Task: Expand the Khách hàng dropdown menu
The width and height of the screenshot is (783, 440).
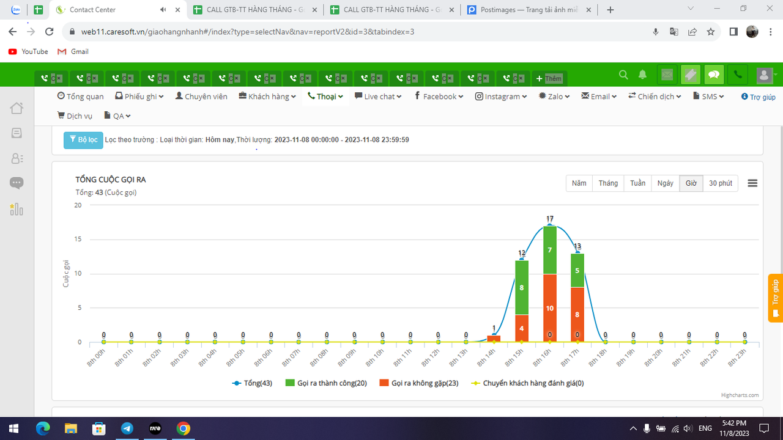Action: [267, 97]
